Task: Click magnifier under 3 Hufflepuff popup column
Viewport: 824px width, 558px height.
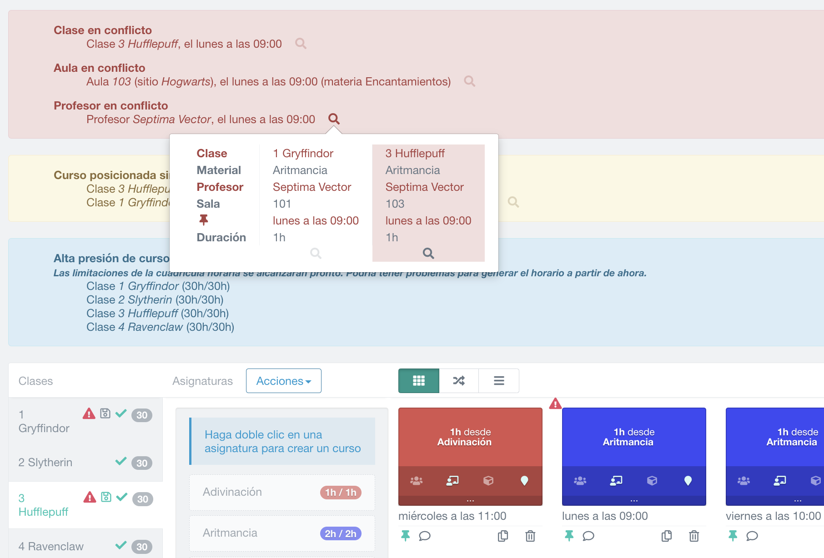Action: point(428,253)
